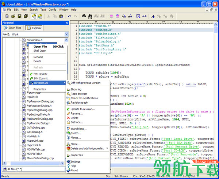Image resolution: width=219 pixels, height=179 pixels.
Task: Toggle the File panel toolbar button
Action: click(34, 16)
